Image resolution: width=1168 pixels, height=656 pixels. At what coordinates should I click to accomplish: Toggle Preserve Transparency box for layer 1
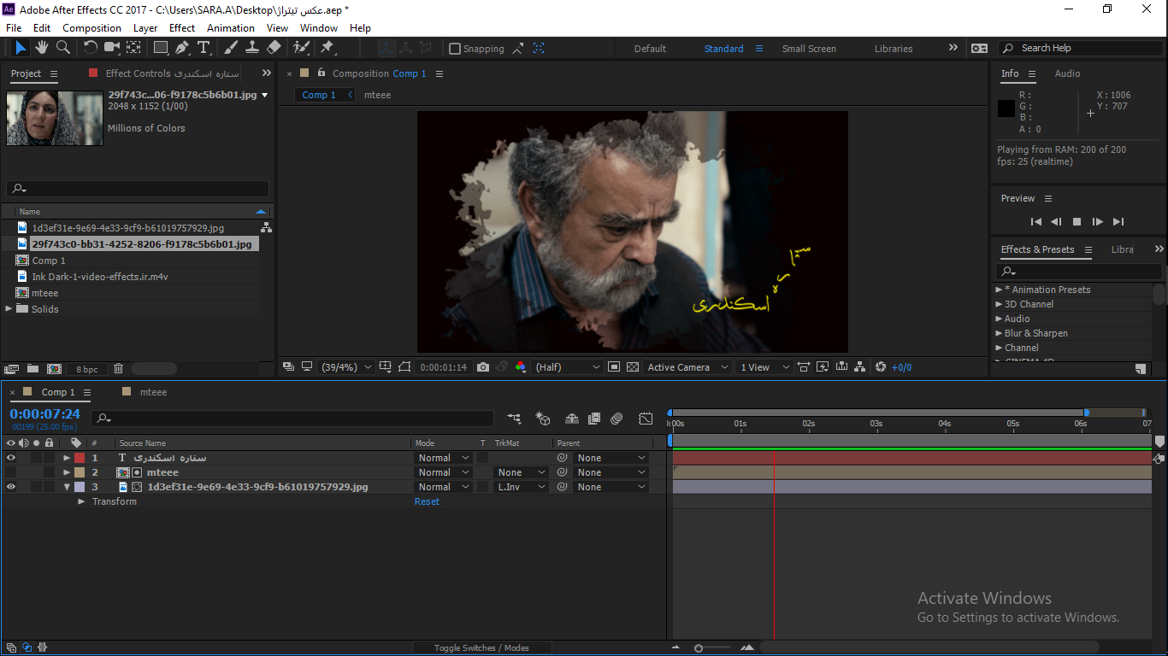[483, 458]
